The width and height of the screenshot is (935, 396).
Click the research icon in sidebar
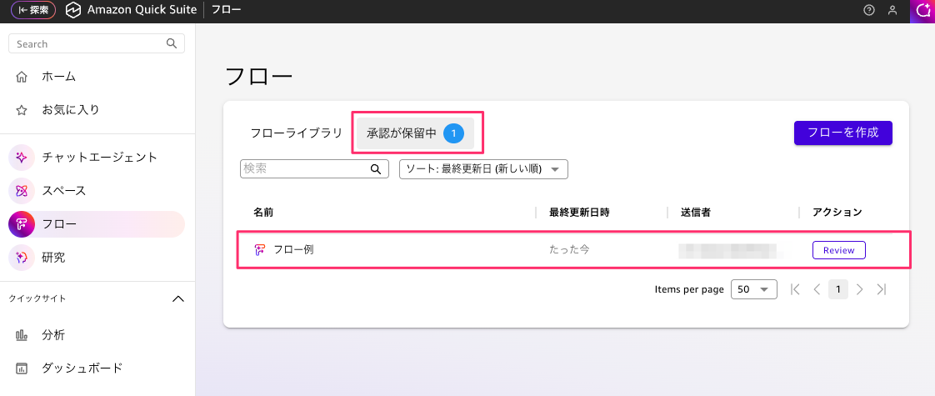click(x=22, y=258)
